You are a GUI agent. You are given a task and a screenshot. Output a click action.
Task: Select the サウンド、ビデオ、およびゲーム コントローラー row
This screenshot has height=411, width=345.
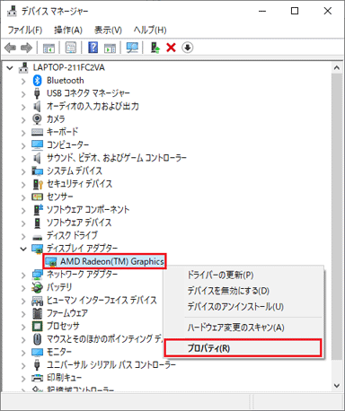click(x=117, y=158)
